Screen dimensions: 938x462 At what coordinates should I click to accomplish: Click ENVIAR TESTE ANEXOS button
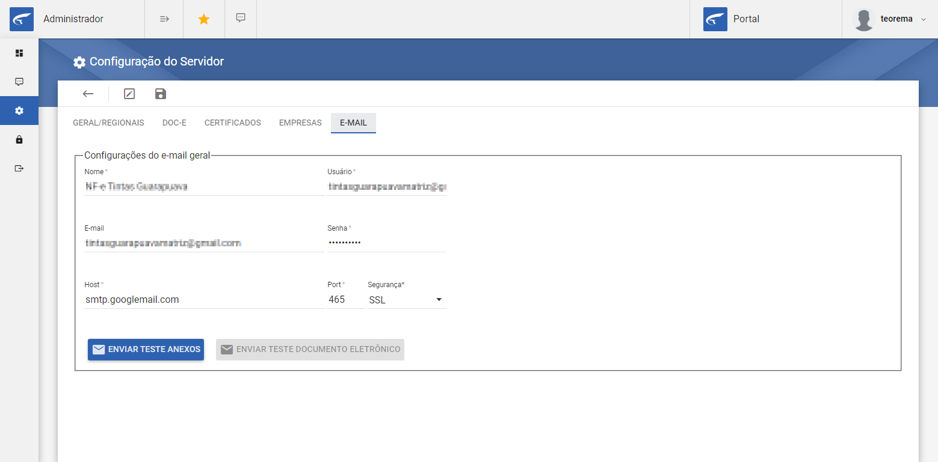(x=146, y=350)
